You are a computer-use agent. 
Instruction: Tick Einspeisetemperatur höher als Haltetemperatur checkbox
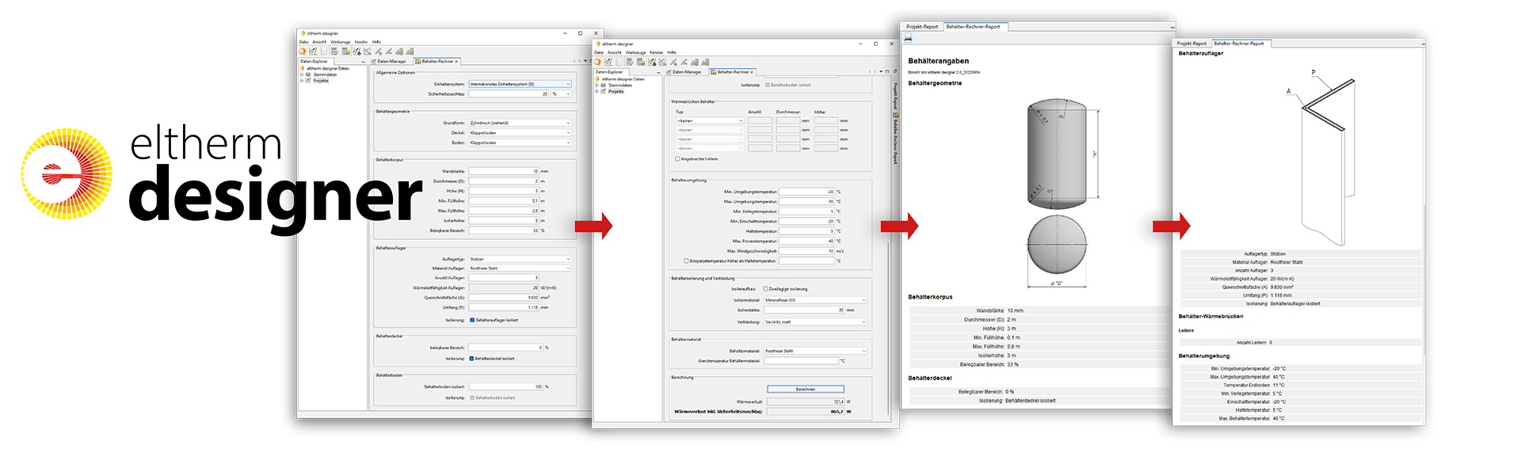pos(686,260)
